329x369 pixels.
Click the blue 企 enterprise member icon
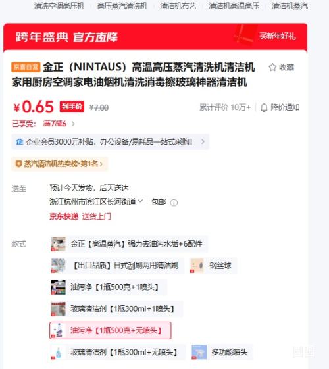click(x=20, y=141)
